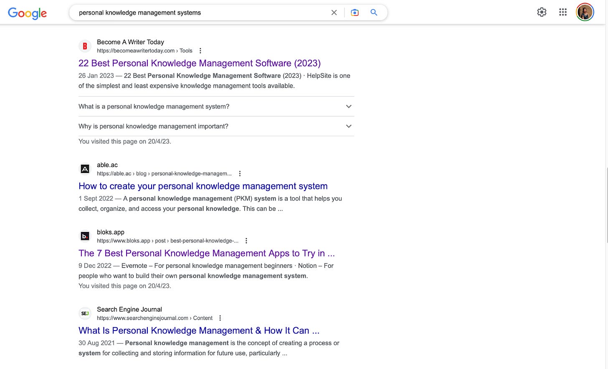608x369 pixels.
Task: Open three-dot menu beside bloks.app URL
Action: (246, 241)
